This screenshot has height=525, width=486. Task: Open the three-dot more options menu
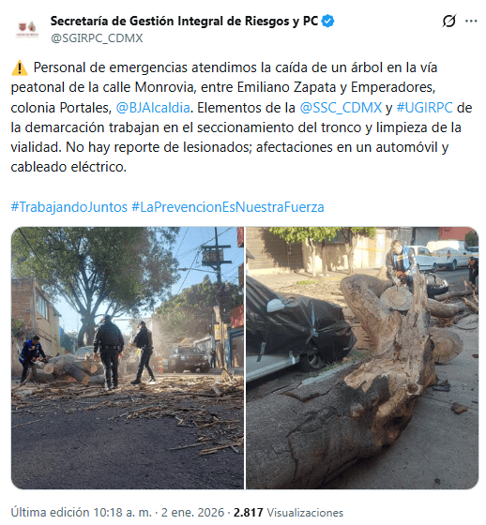point(471,21)
